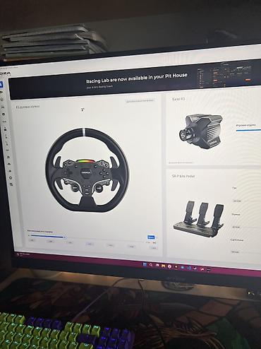Click the 1° steering angle readout
The image size is (261, 349).
pos(83,110)
